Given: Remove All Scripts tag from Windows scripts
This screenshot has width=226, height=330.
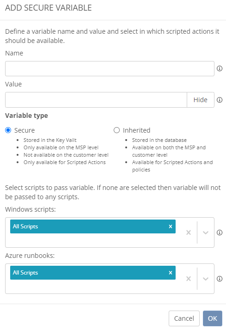Looking at the screenshot, I should click(x=171, y=226).
